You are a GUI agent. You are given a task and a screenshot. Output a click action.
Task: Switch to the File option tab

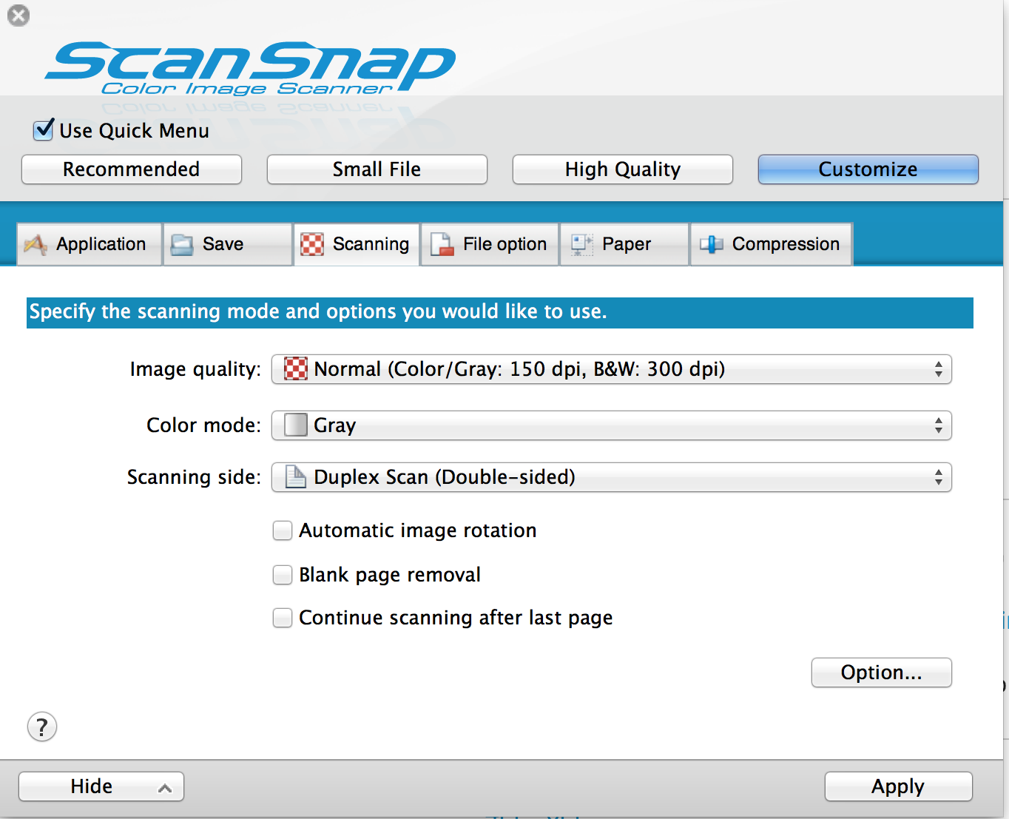pos(490,244)
